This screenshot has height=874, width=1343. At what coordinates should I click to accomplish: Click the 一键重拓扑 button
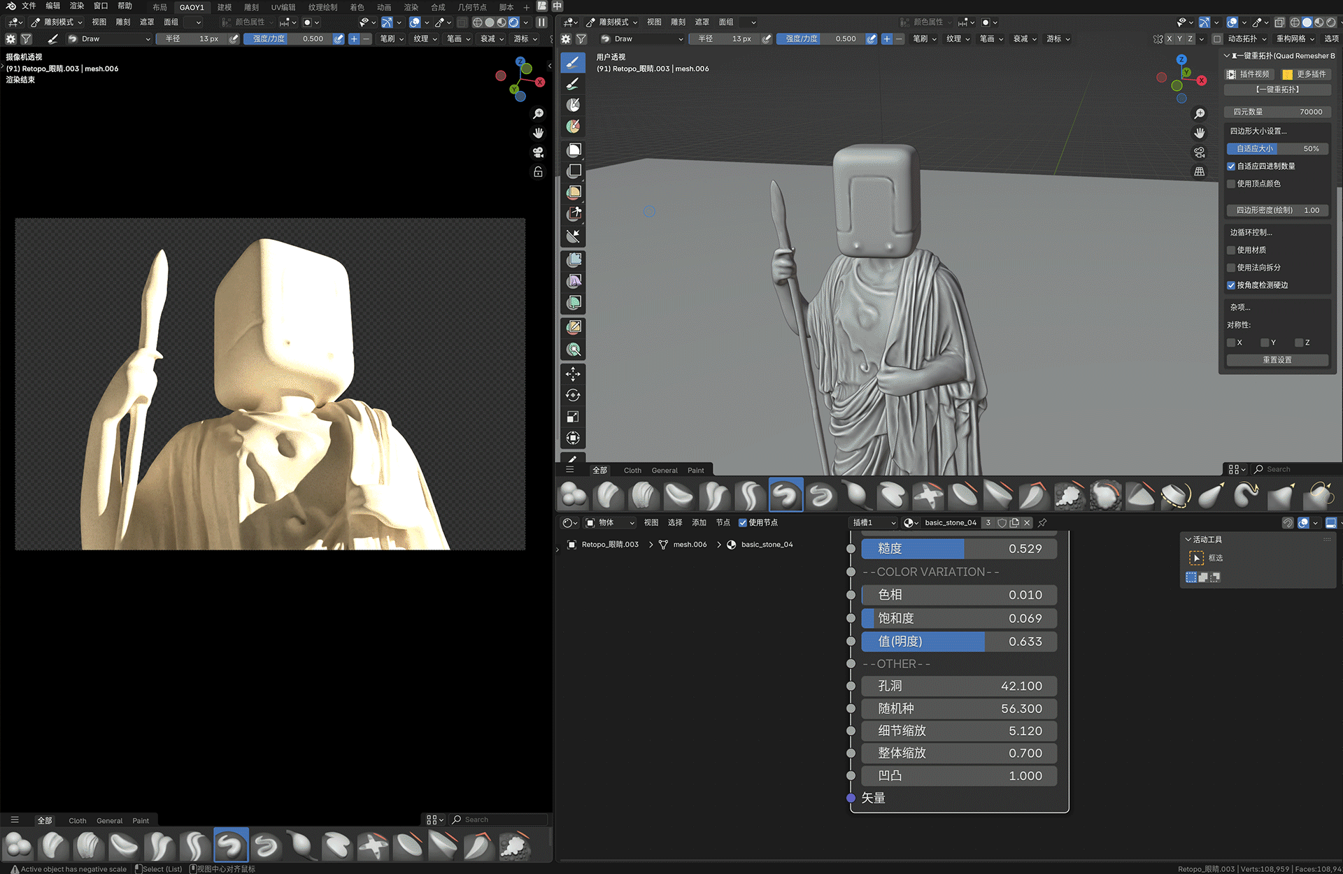click(x=1277, y=89)
